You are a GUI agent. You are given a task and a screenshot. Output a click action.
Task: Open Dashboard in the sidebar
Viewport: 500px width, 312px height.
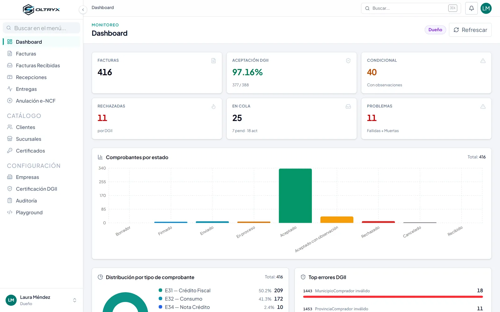(x=41, y=42)
